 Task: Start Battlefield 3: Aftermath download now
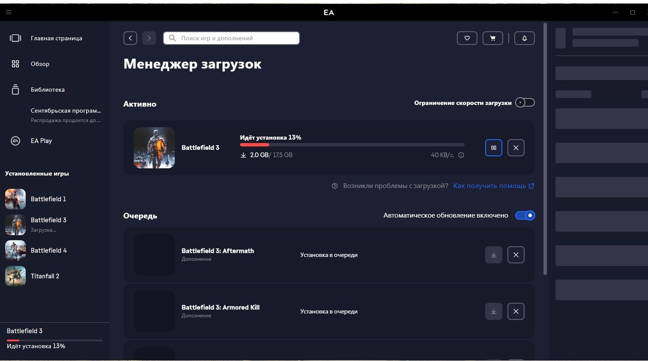click(494, 255)
